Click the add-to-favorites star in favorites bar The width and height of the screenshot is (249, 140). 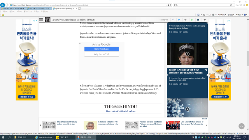click(x=3, y=15)
